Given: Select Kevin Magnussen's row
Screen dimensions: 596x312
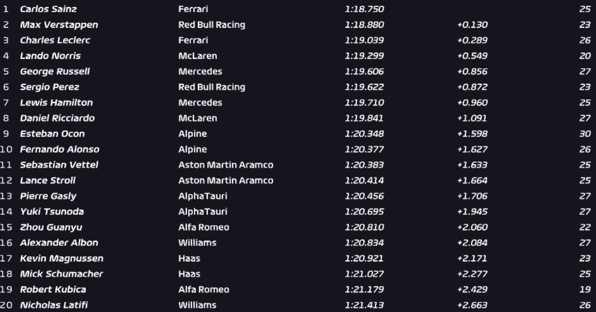Looking at the screenshot, I should click(x=298, y=259).
